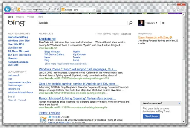Open the address bar dropdown arrow

point(52,9)
